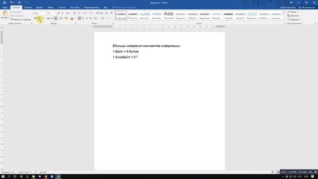Align text left
The width and height of the screenshot is (318, 179).
[x=79, y=18]
